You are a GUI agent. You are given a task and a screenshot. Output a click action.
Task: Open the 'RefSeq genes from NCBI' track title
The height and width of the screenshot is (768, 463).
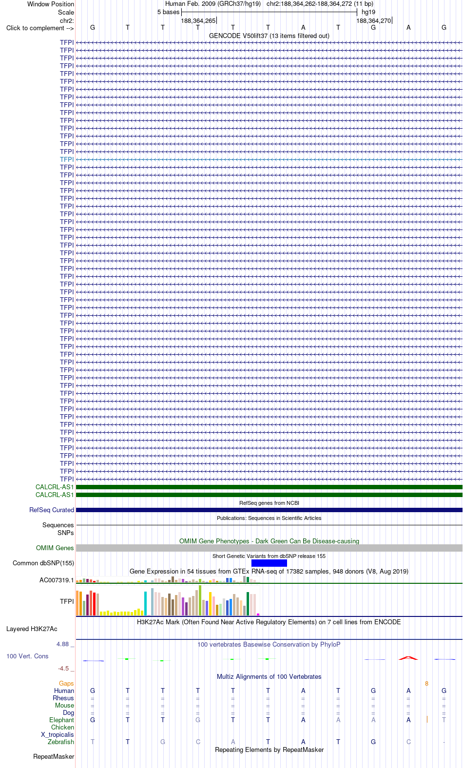269,503
